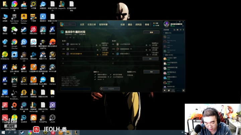The image size is (241, 135).
Task: Open the obs64 desktop shortcut
Action: (53, 118)
